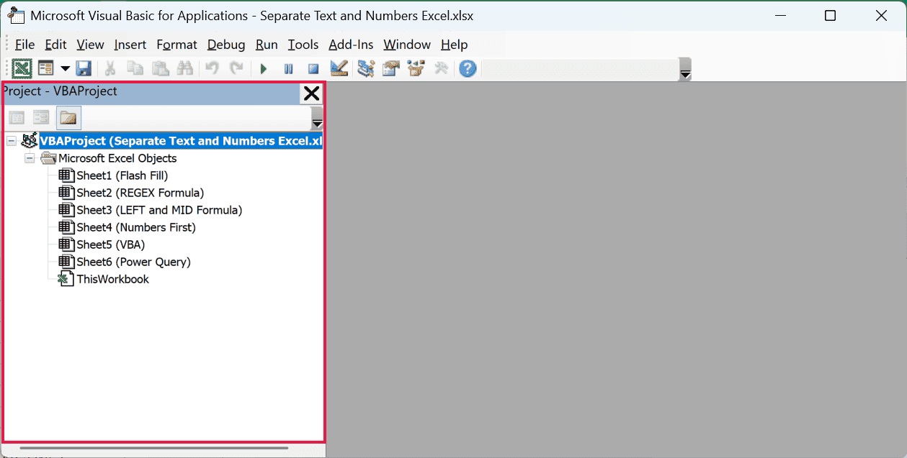The image size is (907, 458).
Task: Collapse the Microsoft Excel Objects folder
Action: [x=30, y=158]
